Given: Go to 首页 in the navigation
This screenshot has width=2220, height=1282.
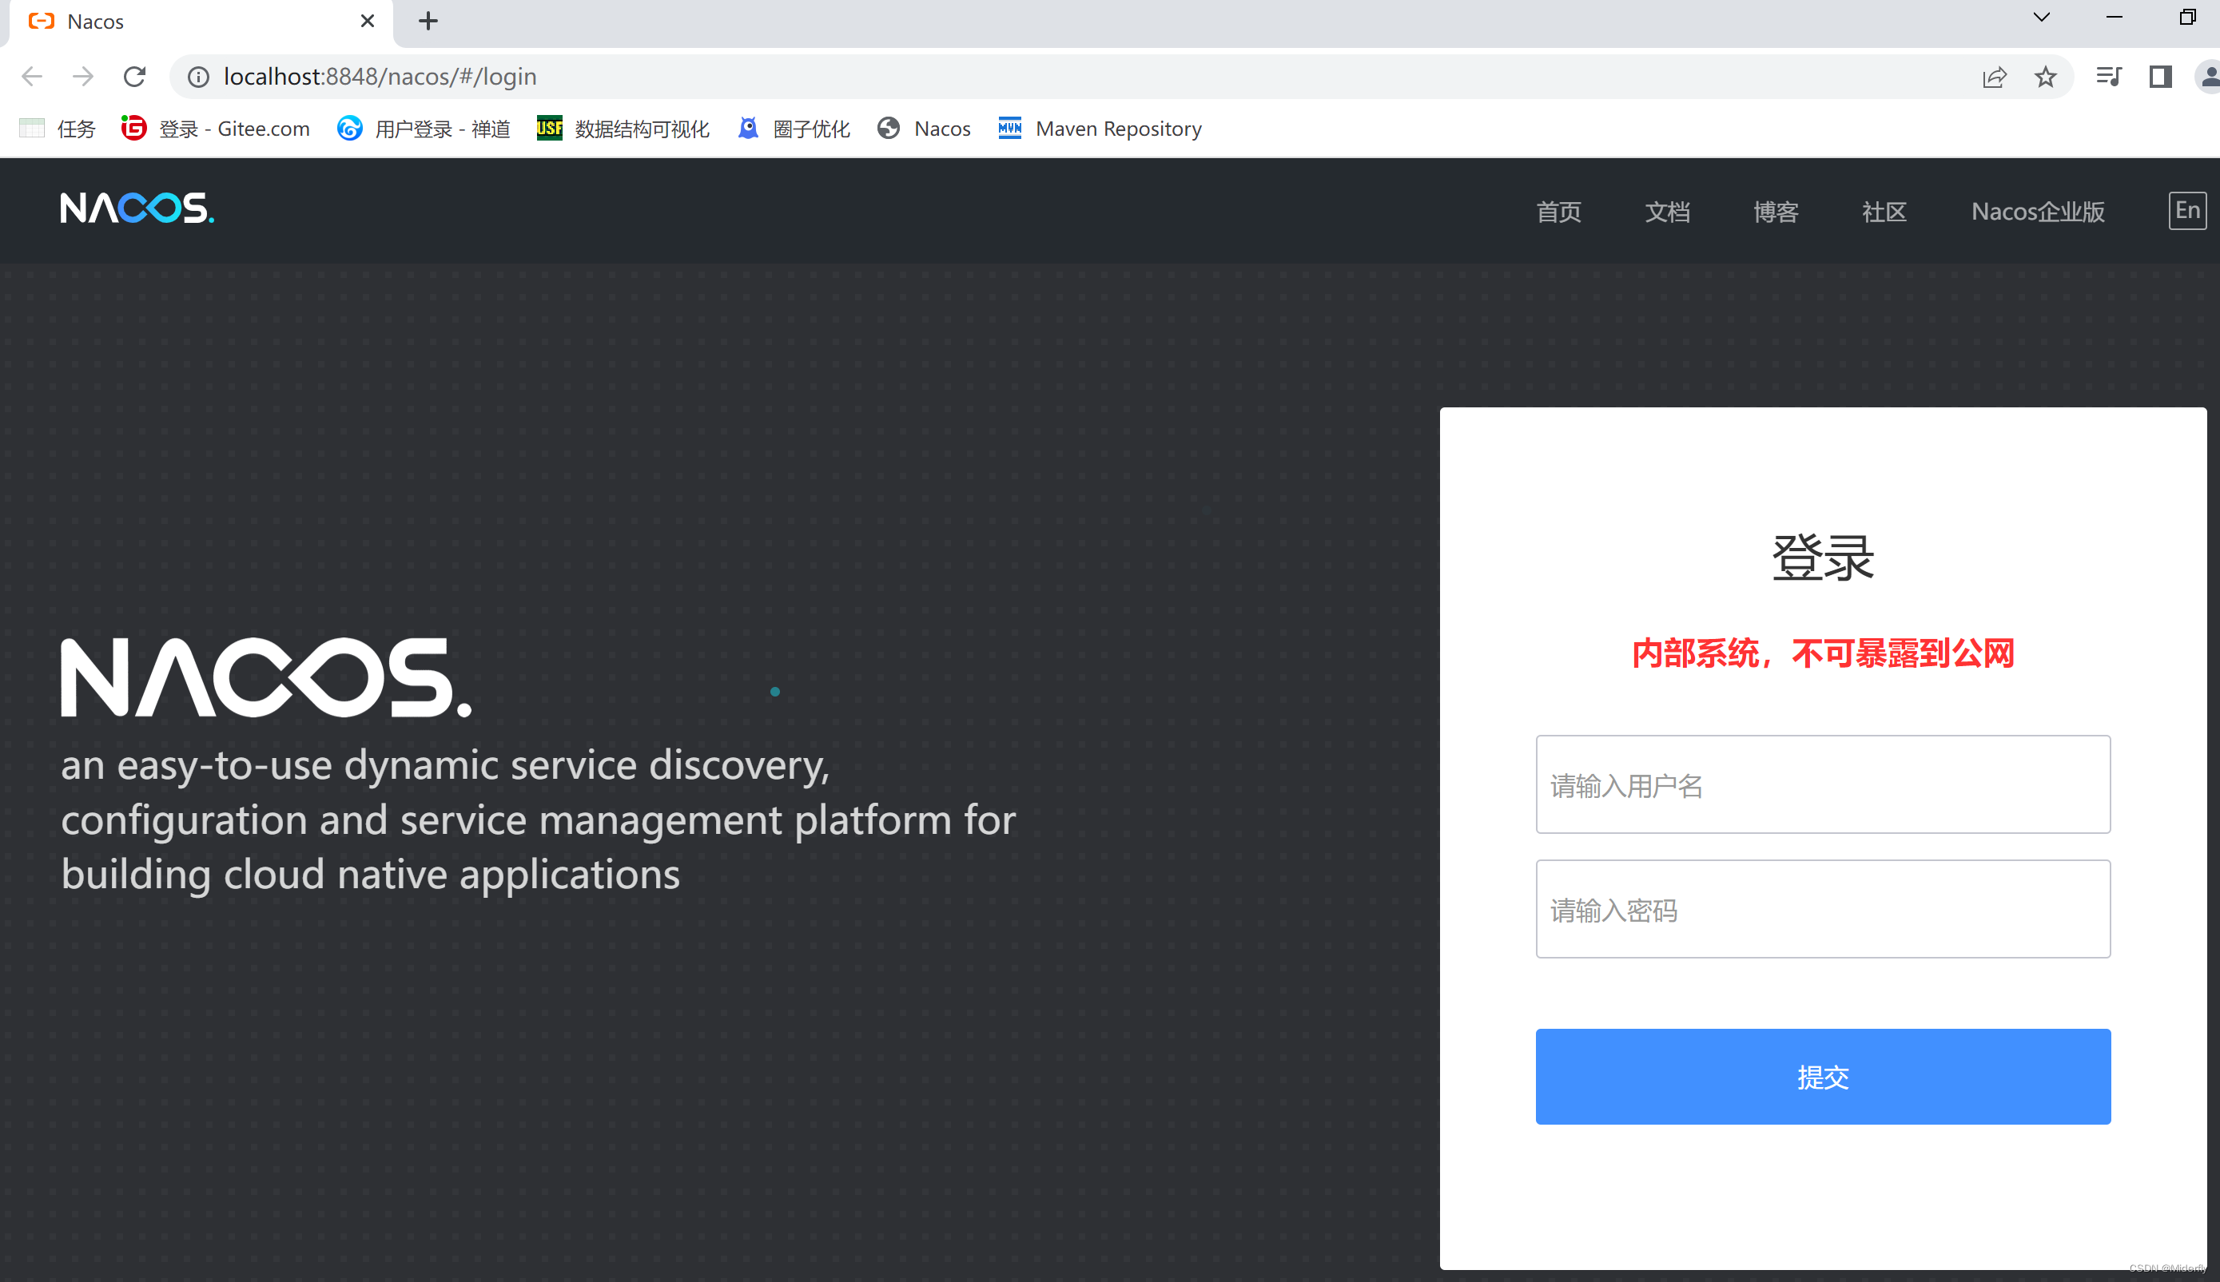Looking at the screenshot, I should (x=1558, y=212).
